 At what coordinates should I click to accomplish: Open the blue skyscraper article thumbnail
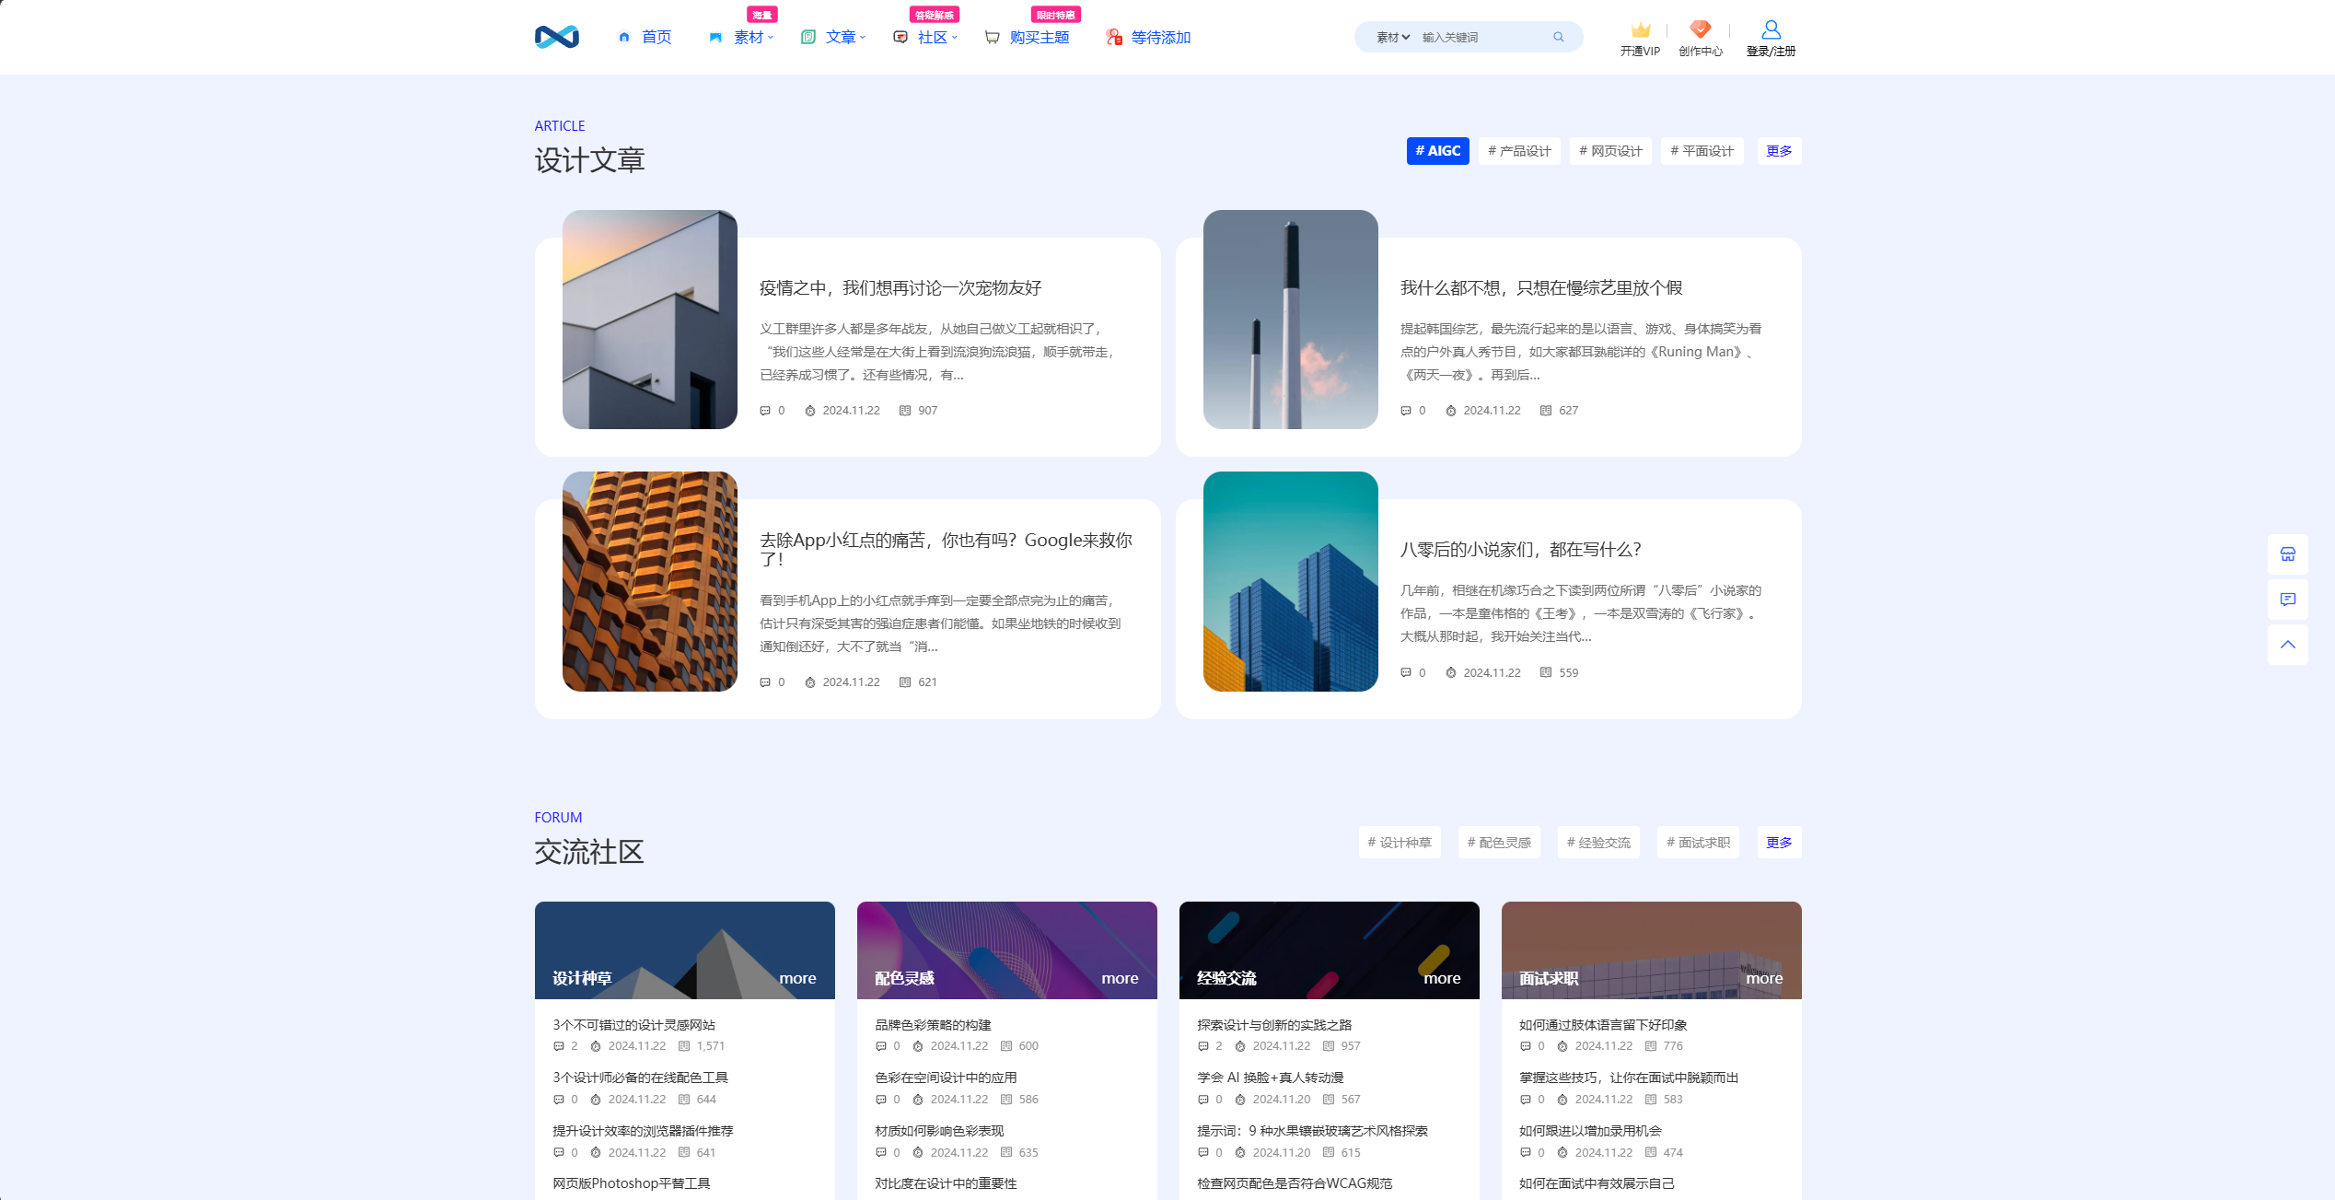(x=1291, y=581)
